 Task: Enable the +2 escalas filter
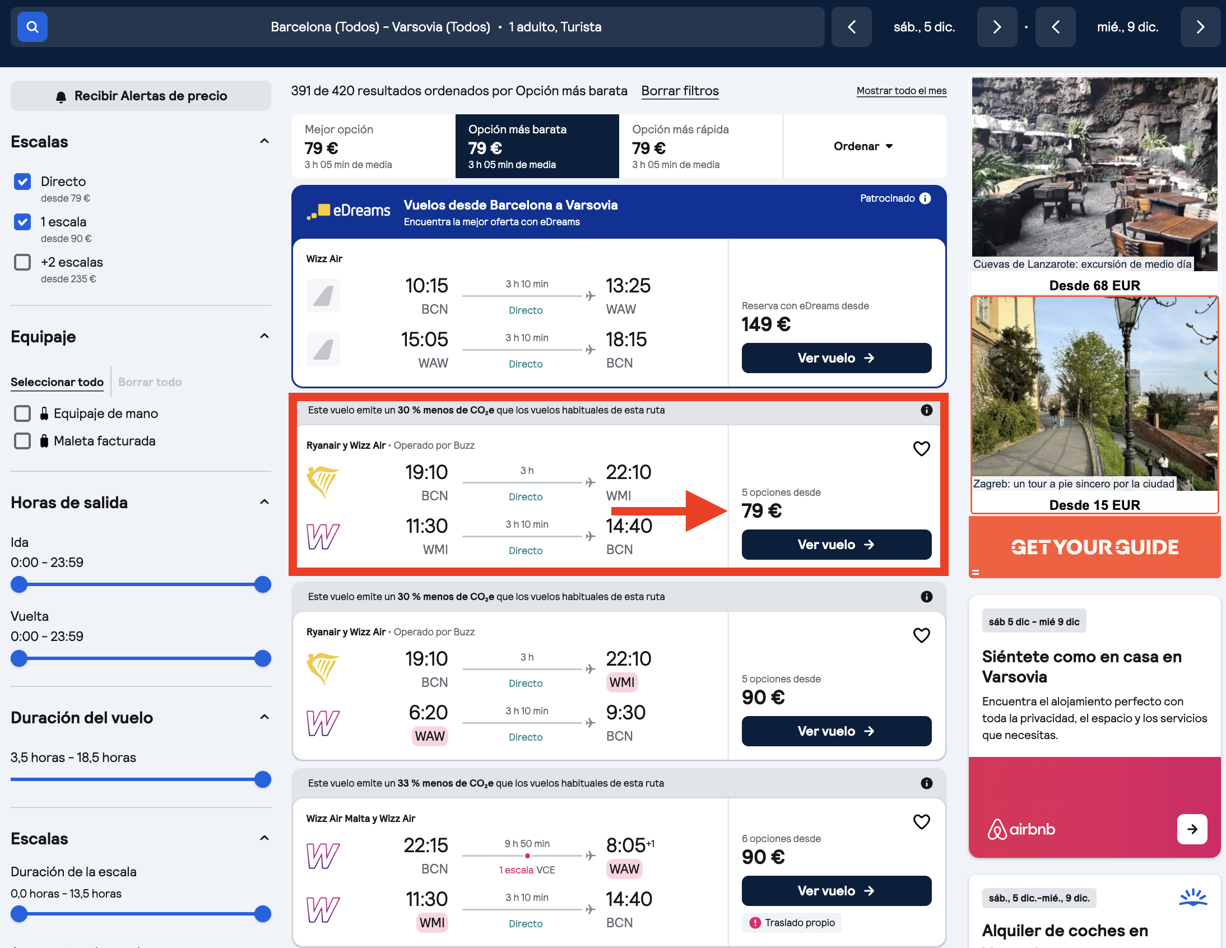pos(22,262)
